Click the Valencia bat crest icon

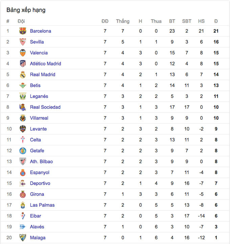(23, 53)
